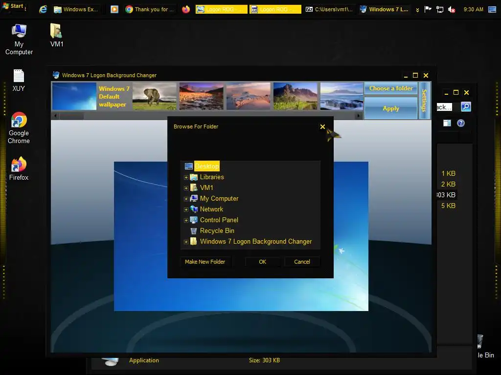Click the Firefox taskbar icon
501x375 pixels.
[186, 9]
